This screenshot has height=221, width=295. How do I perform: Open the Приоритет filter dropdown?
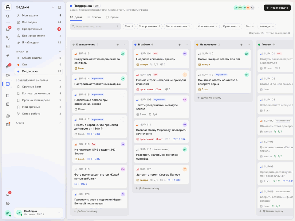232,26
